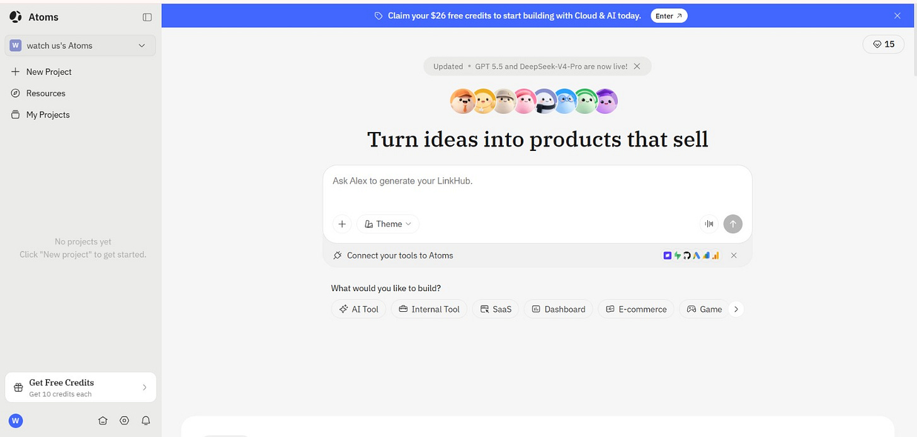Image resolution: width=917 pixels, height=437 pixels.
Task: Click the send arrow button
Action: pyautogui.click(x=733, y=224)
